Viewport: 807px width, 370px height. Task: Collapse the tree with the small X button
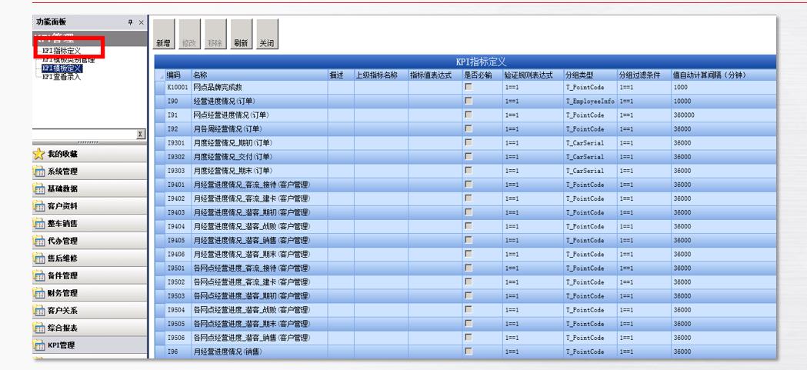tap(139, 135)
